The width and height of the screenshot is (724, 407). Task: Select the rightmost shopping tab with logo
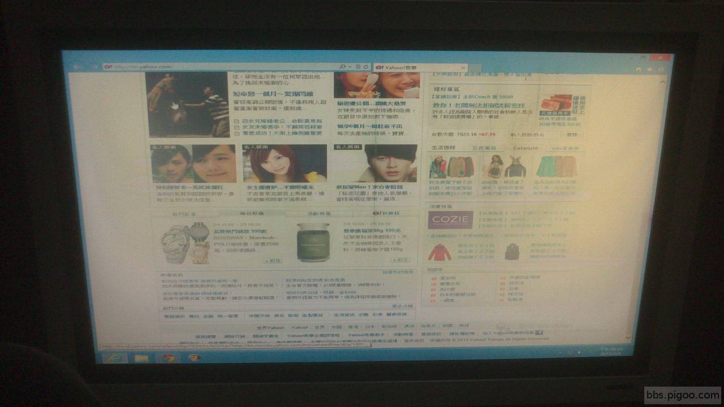coord(386,213)
